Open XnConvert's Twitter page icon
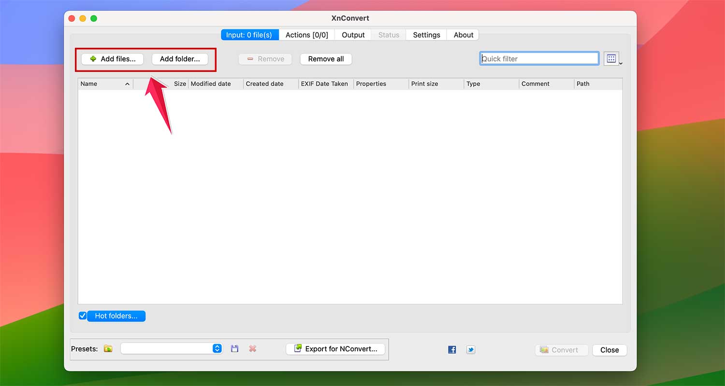The image size is (725, 386). pyautogui.click(x=470, y=349)
